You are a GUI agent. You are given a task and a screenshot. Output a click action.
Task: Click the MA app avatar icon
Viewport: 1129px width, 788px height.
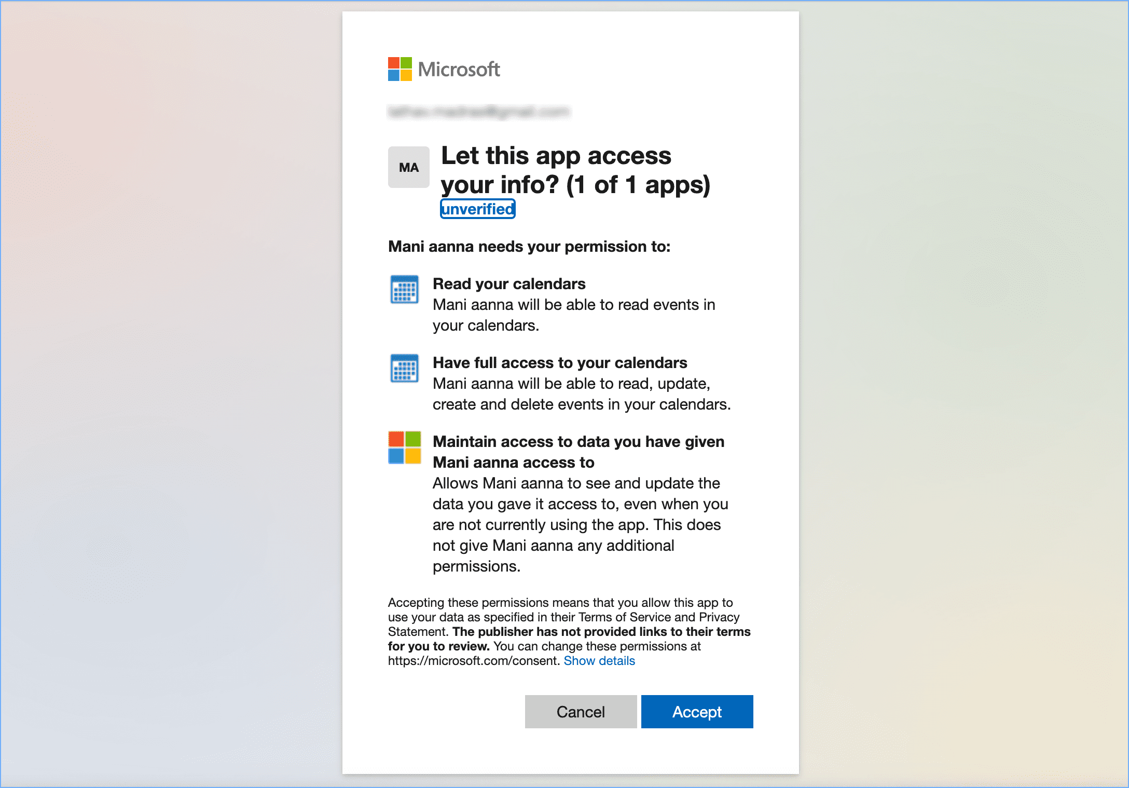(x=409, y=167)
